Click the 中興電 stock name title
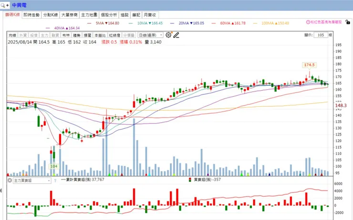This screenshot has width=353, height=220. (x=20, y=5)
